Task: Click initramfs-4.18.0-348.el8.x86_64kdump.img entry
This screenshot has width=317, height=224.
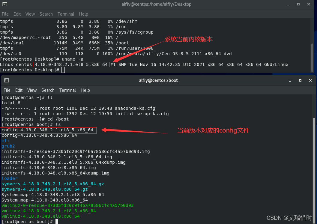Action: [55, 173]
